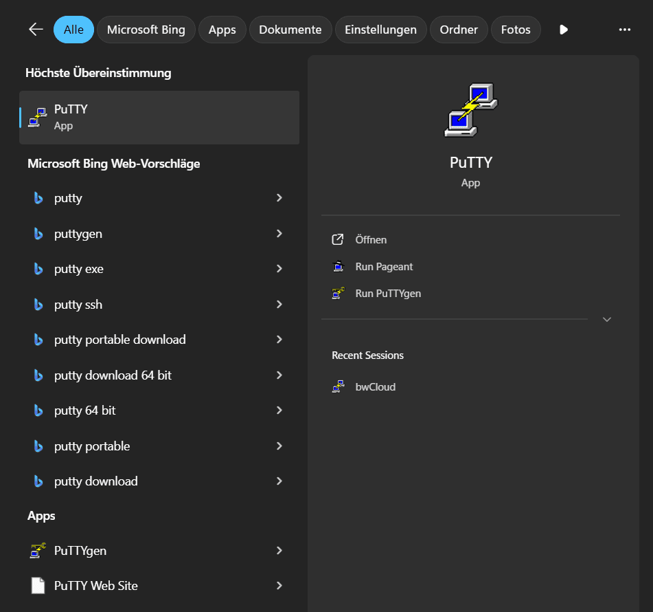The height and width of the screenshot is (612, 653).
Task: Show Dokumente results only
Action: pyautogui.click(x=290, y=30)
